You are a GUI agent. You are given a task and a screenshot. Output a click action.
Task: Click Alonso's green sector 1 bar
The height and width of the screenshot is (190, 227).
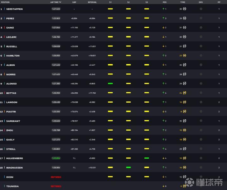110,84
